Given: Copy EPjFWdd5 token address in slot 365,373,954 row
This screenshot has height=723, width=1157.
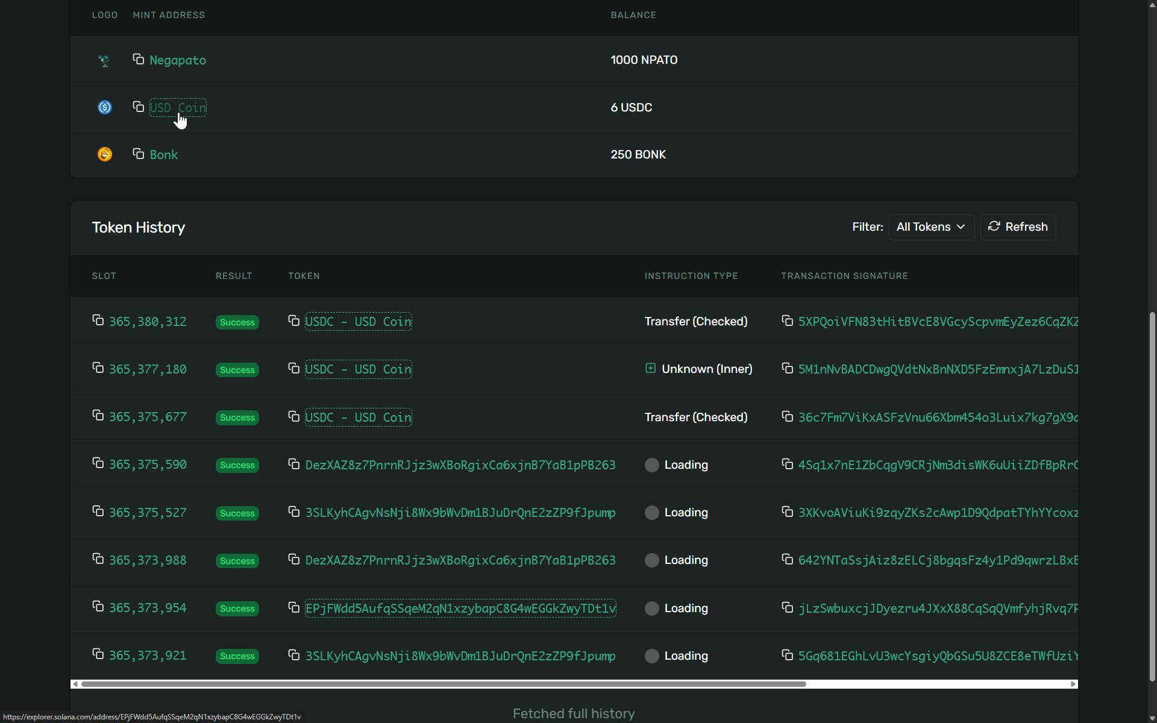Looking at the screenshot, I should pyautogui.click(x=293, y=607).
